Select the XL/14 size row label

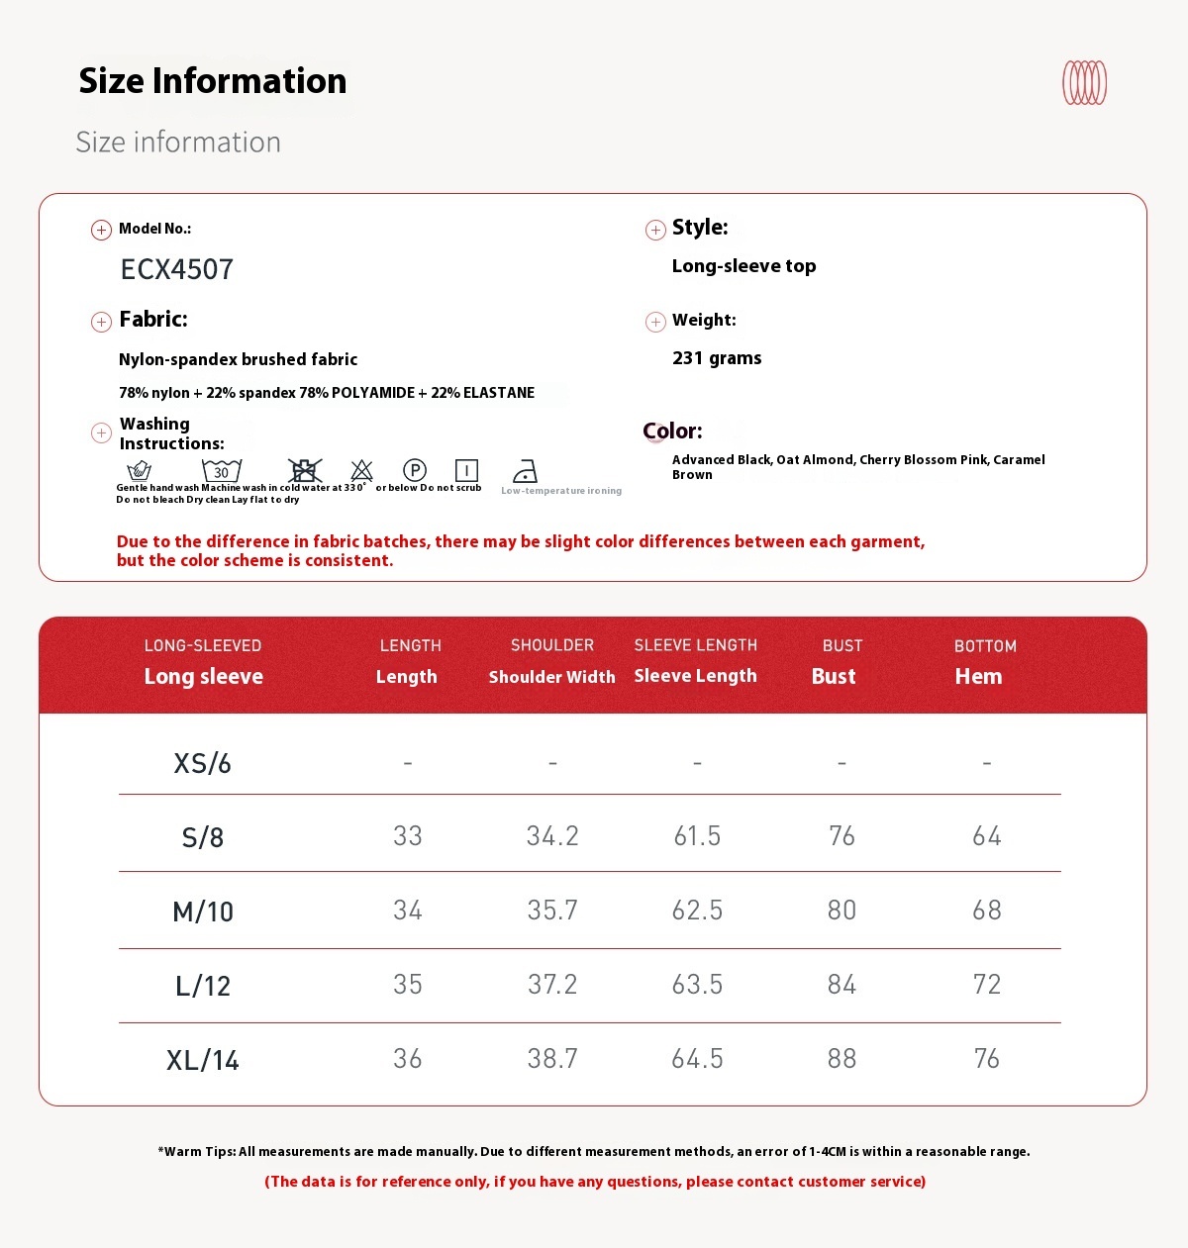[203, 1060]
